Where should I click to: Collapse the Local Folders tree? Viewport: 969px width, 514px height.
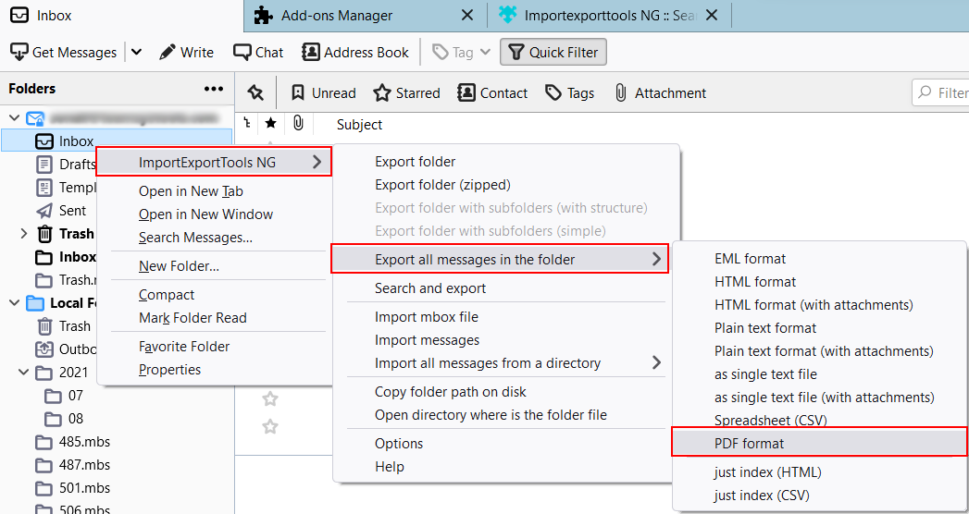[x=15, y=302]
